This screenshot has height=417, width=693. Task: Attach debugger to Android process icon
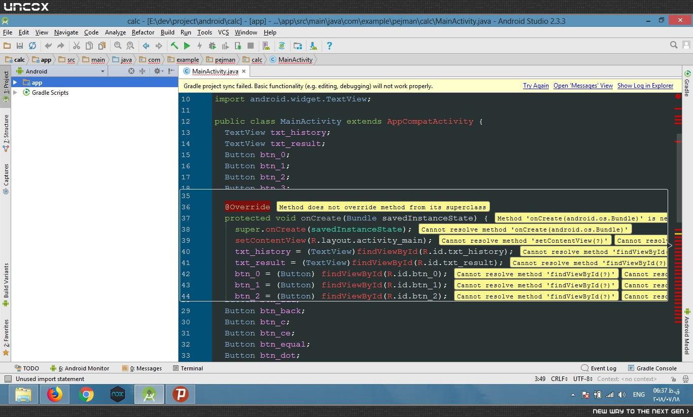[238, 46]
